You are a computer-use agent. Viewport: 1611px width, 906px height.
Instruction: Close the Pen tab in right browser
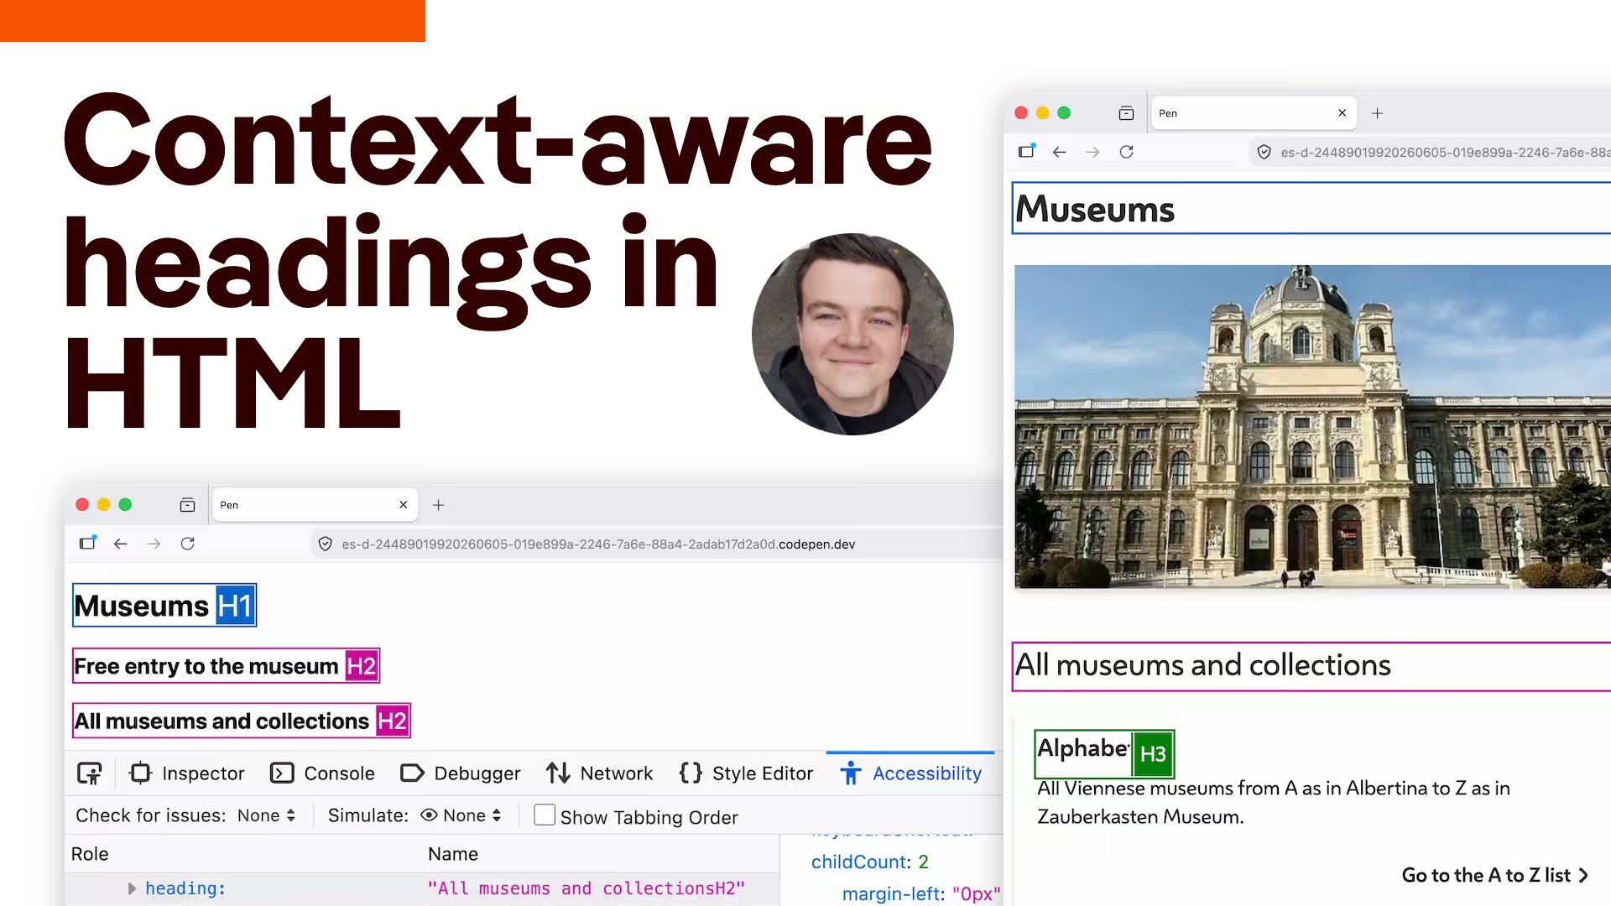pos(1342,113)
